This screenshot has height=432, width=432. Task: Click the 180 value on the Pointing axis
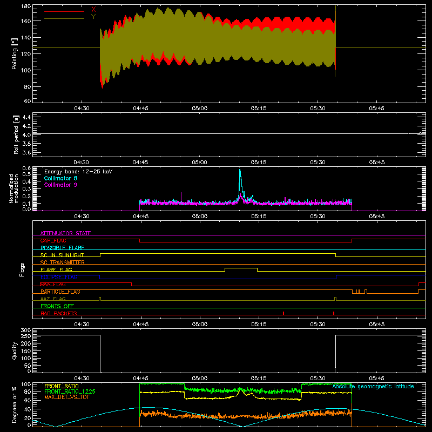(x=26, y=6)
